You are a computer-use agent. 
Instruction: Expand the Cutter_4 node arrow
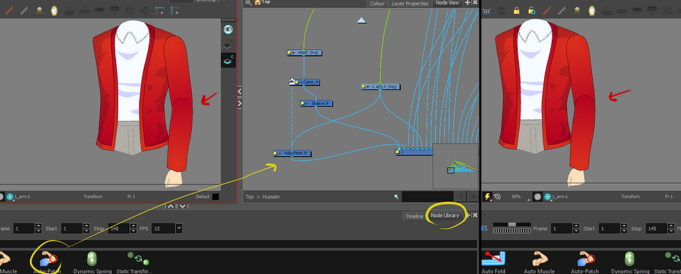pos(301,82)
